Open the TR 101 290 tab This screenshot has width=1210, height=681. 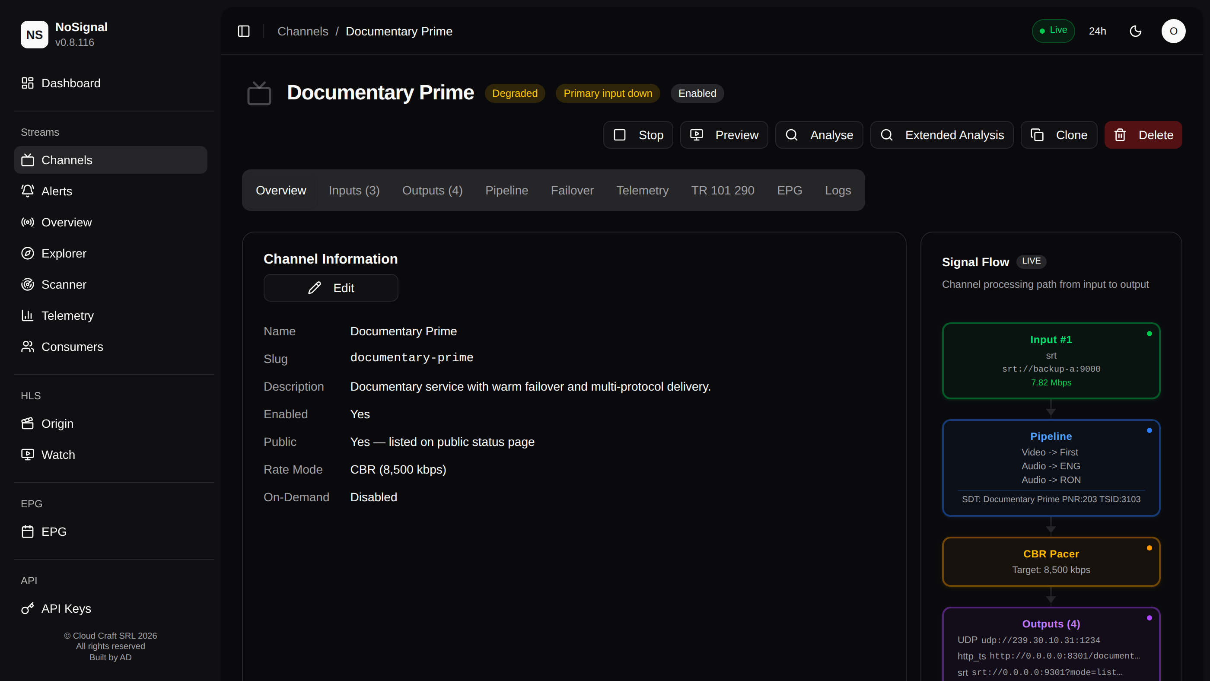click(723, 190)
